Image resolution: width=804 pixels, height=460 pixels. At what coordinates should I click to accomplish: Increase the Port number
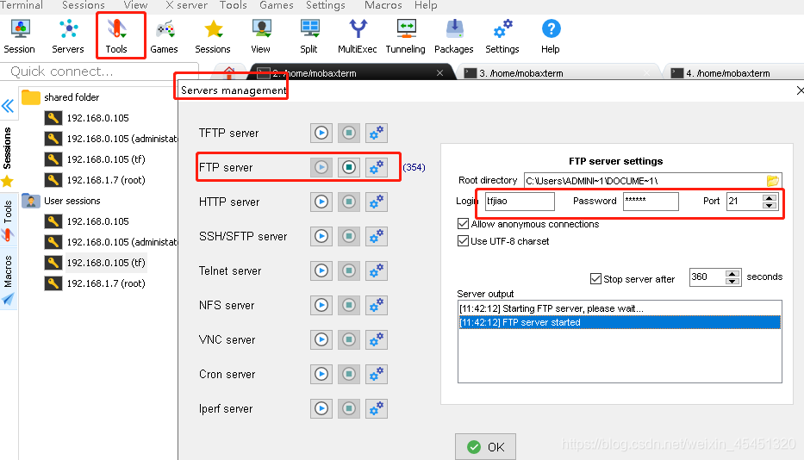770,198
